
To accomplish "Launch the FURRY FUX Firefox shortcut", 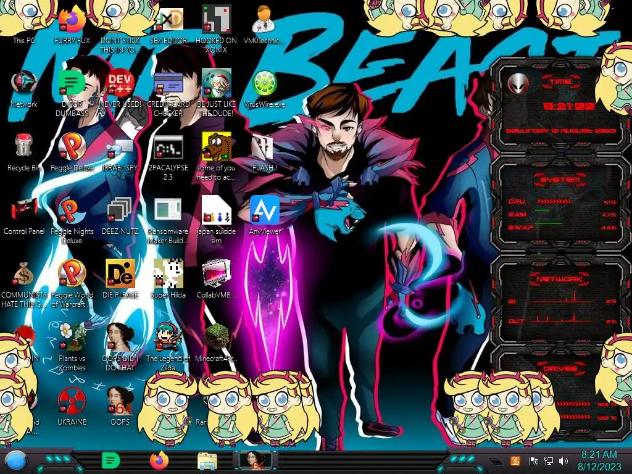I will pos(72,25).
